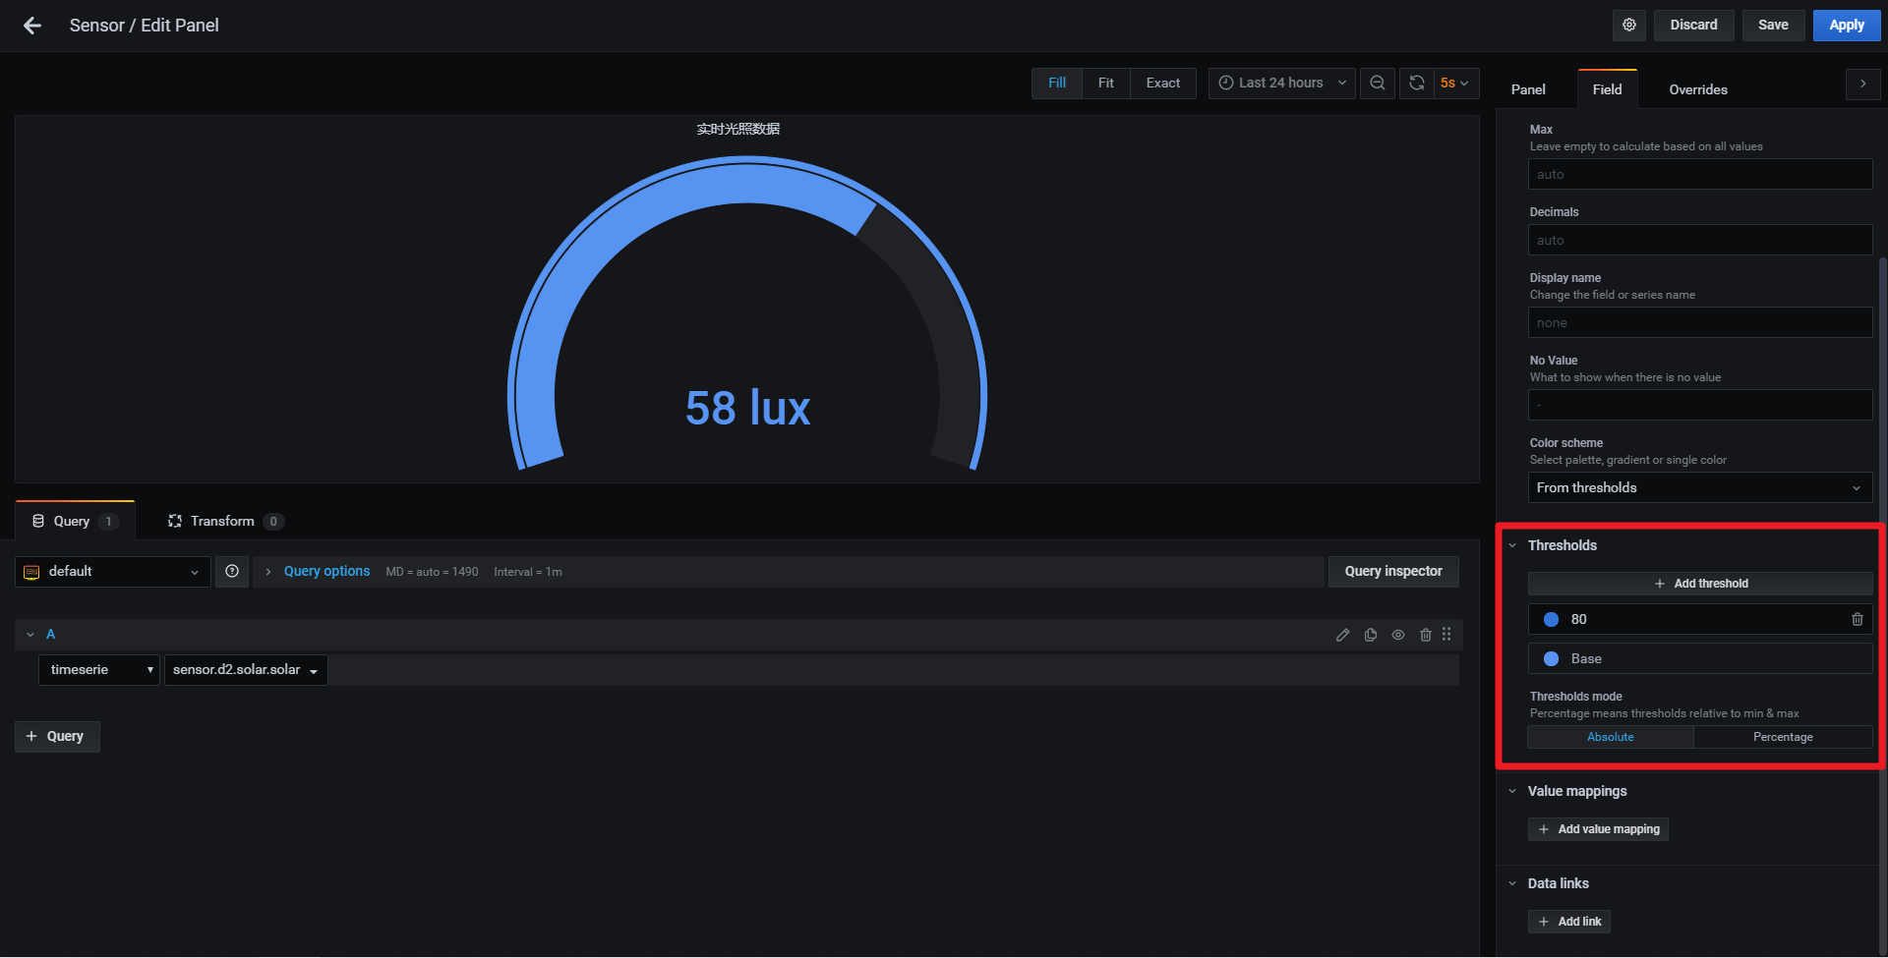Collapse the Thresholds section
The height and width of the screenshot is (958, 1888).
click(x=1513, y=545)
